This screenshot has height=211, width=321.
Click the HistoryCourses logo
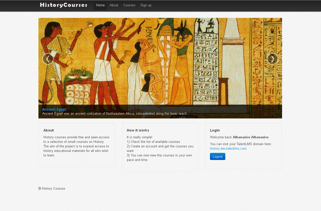point(64,5)
